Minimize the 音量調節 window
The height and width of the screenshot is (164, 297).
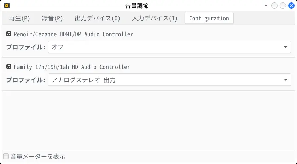click(x=274, y=6)
